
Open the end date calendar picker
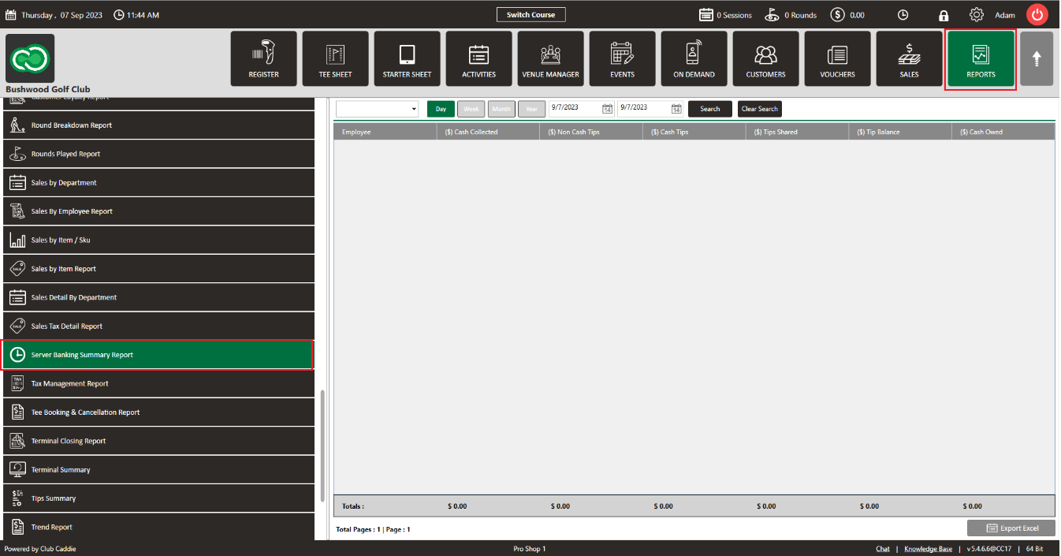click(x=676, y=109)
